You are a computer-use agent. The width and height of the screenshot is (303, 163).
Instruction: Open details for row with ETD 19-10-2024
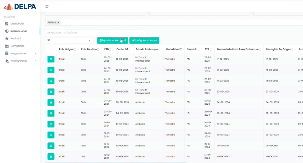coord(51,146)
